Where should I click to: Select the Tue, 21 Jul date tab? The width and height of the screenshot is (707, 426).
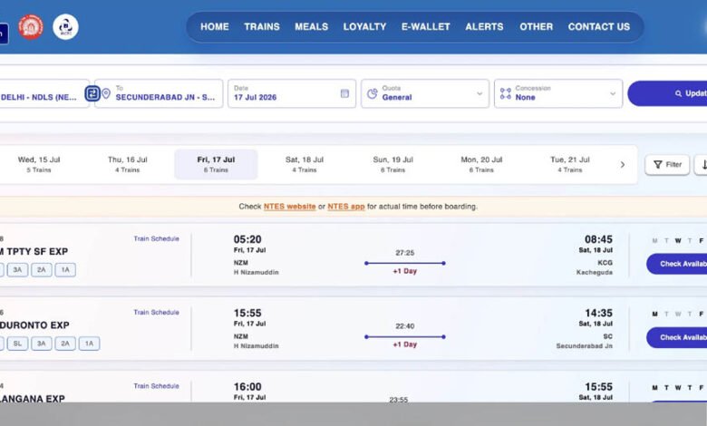570,165
